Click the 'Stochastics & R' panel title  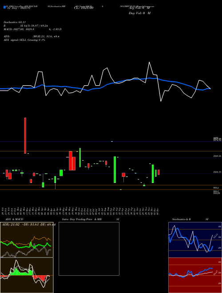point(181,219)
